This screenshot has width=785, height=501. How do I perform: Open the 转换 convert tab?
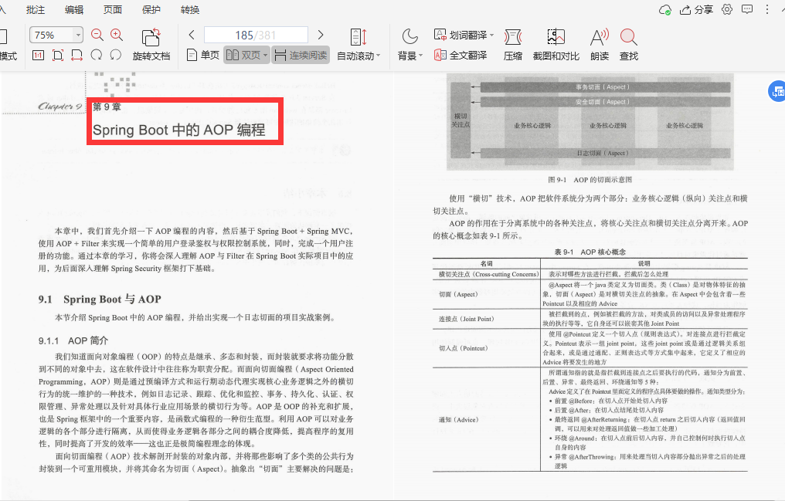click(190, 10)
